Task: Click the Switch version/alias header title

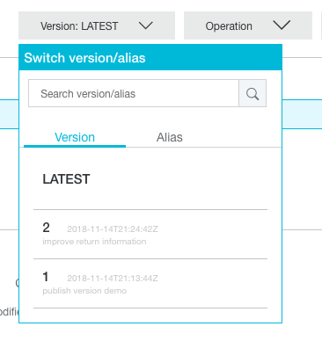Action: (x=84, y=58)
